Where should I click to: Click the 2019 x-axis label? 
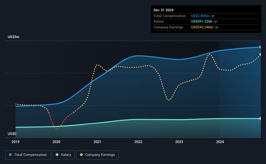pyautogui.click(x=16, y=142)
